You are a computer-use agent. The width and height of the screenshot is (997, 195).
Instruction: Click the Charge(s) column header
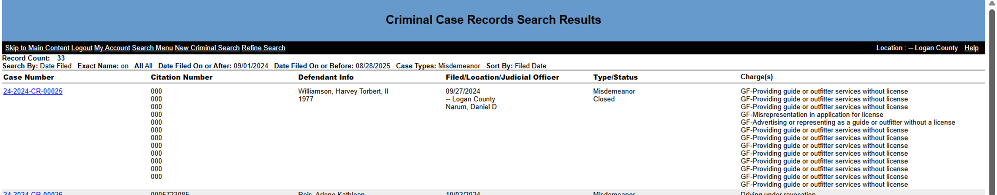tap(756, 77)
